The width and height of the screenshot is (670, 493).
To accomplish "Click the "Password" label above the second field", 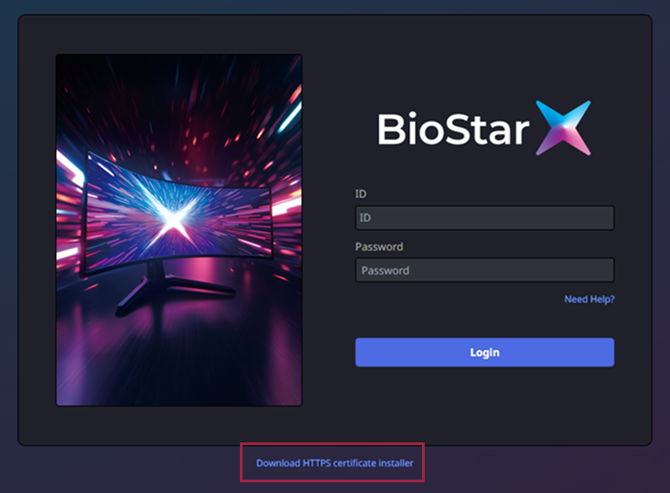I will [379, 247].
